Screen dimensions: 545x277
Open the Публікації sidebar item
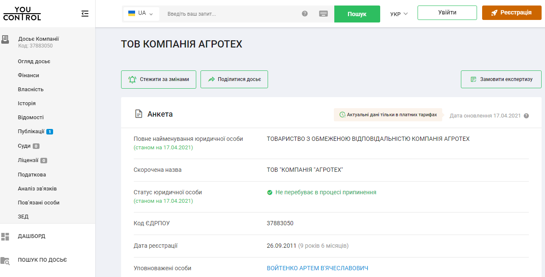[x=31, y=132]
